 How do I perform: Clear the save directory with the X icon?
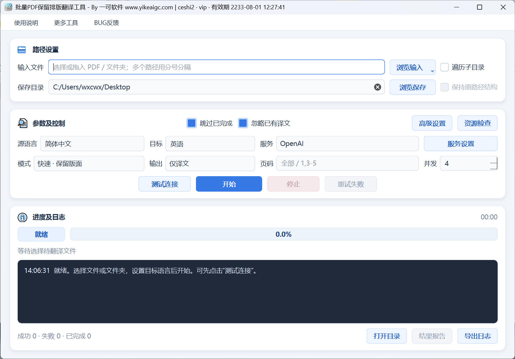378,87
